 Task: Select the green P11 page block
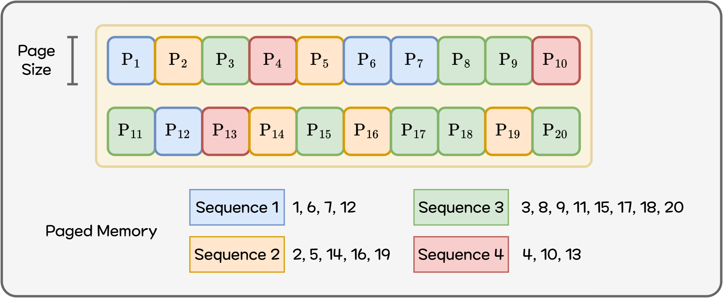pyautogui.click(x=131, y=131)
